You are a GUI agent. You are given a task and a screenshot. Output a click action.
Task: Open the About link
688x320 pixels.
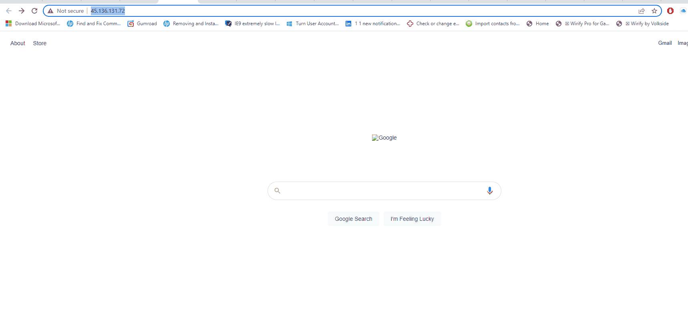(18, 43)
